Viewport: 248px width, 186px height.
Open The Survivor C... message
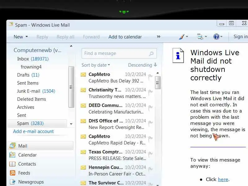pos(117,183)
